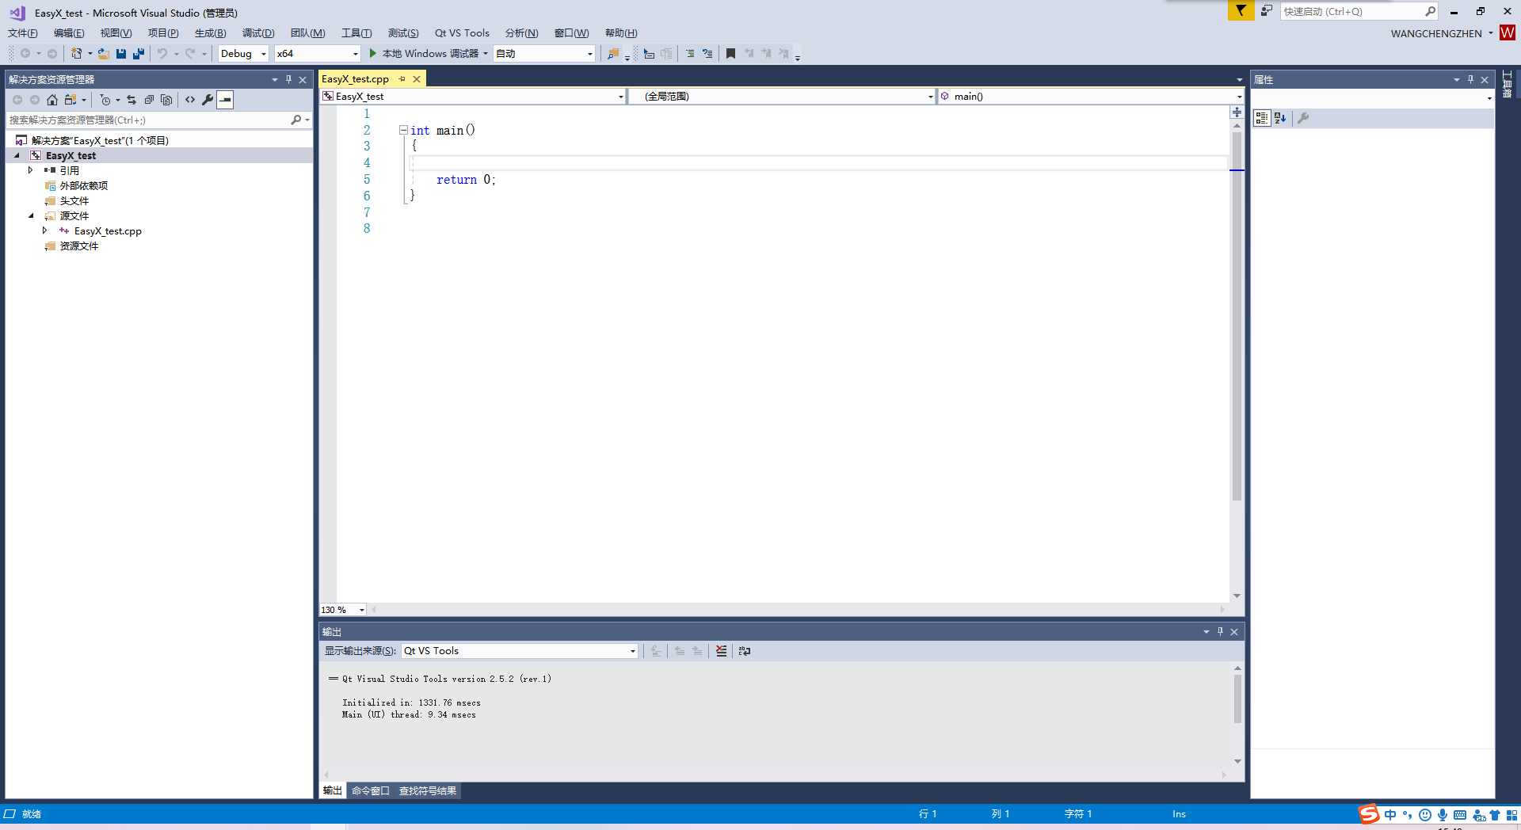The width and height of the screenshot is (1521, 830).
Task: Click the Undo arrow icon
Action: coord(162,53)
